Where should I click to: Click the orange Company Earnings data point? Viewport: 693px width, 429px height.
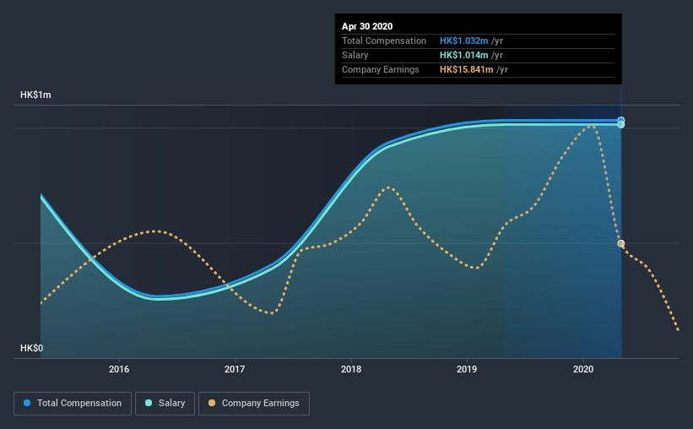(621, 243)
